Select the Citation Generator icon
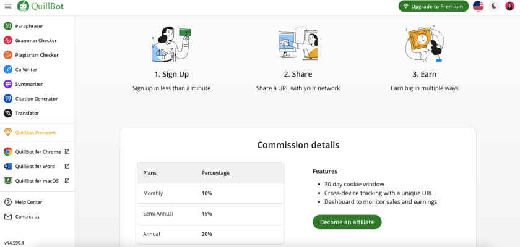The width and height of the screenshot is (520, 247). pyautogui.click(x=8, y=99)
